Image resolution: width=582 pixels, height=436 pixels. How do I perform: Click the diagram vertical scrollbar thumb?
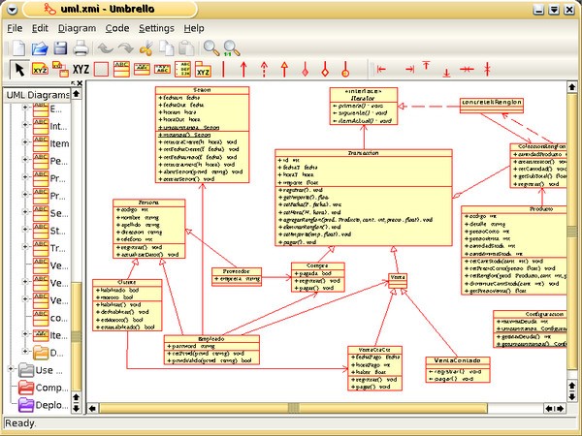pos(572,233)
